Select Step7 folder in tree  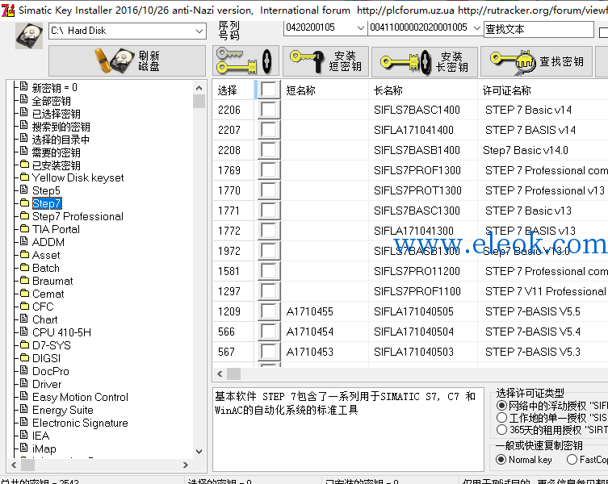click(47, 203)
